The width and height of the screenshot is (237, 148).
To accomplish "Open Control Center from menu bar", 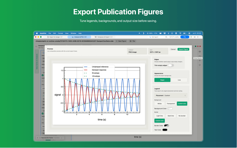I will click(x=189, y=33).
